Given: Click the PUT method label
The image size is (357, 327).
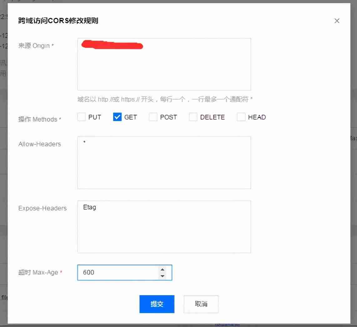Looking at the screenshot, I should point(95,117).
